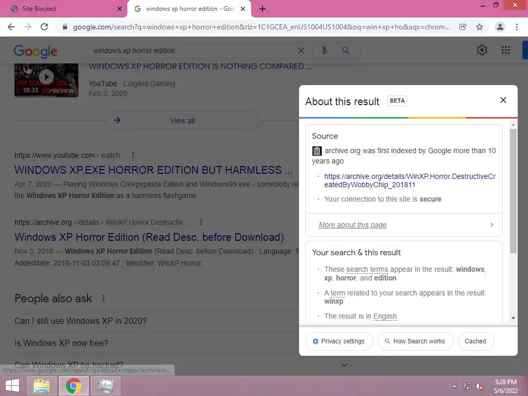Expand Is Windows XP now free? question
528x396 pixels.
(61, 343)
